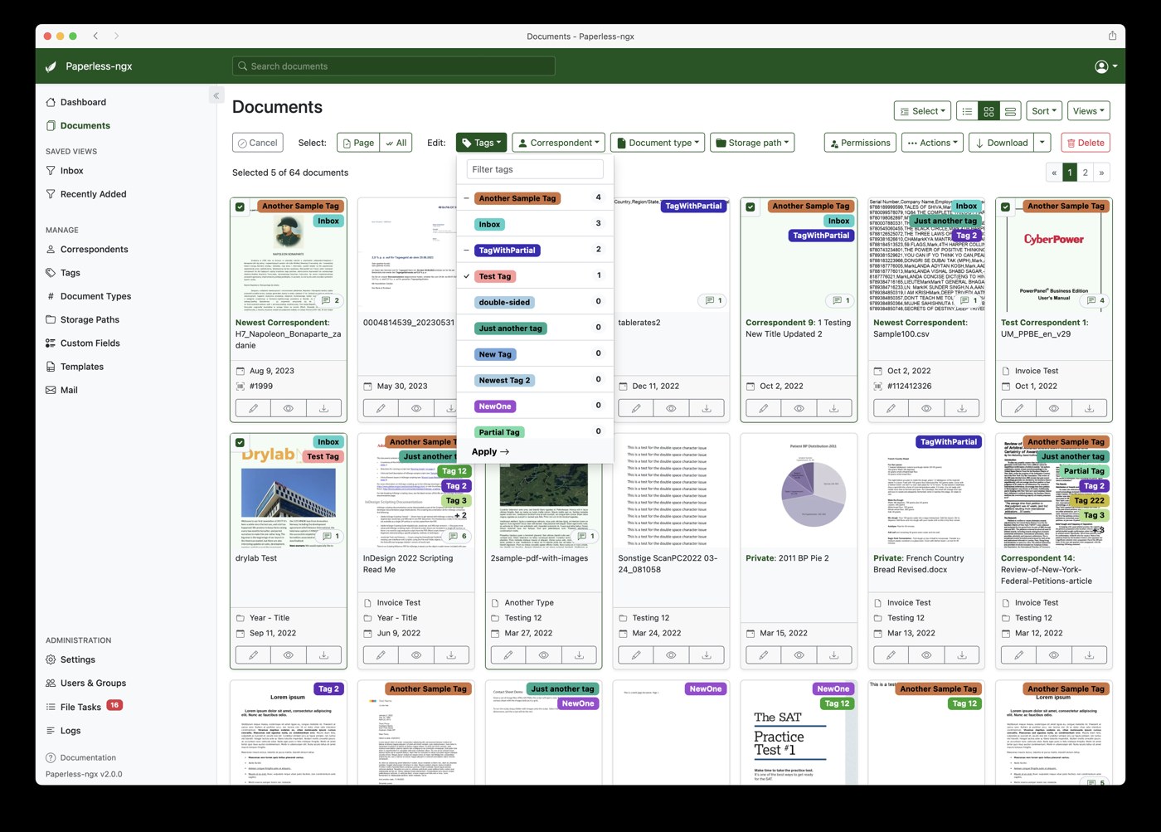The width and height of the screenshot is (1161, 832).
Task: Select the blue New Tag badge
Action: click(x=495, y=354)
